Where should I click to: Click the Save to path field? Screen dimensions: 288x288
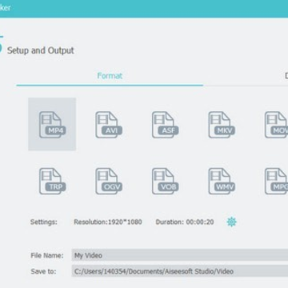(x=180, y=271)
